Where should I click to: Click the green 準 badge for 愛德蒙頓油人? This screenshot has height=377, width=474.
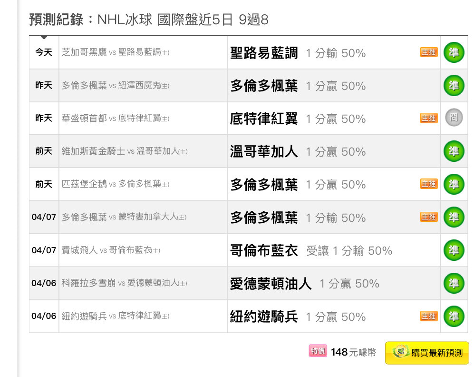point(454,283)
